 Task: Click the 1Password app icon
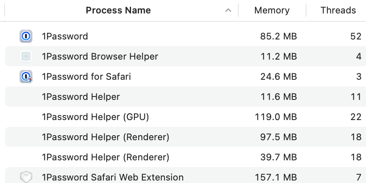click(26, 37)
